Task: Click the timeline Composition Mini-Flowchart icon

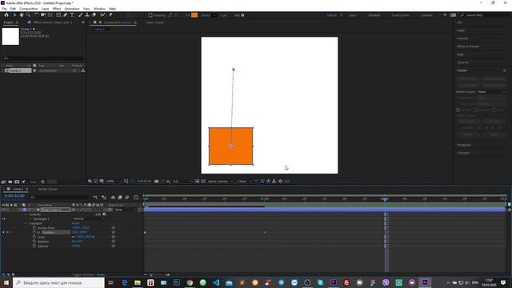Action: coord(95,198)
